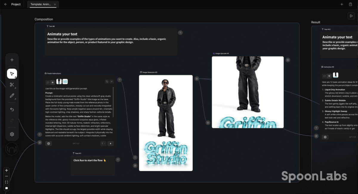Select the pointer selection tool

[12, 74]
